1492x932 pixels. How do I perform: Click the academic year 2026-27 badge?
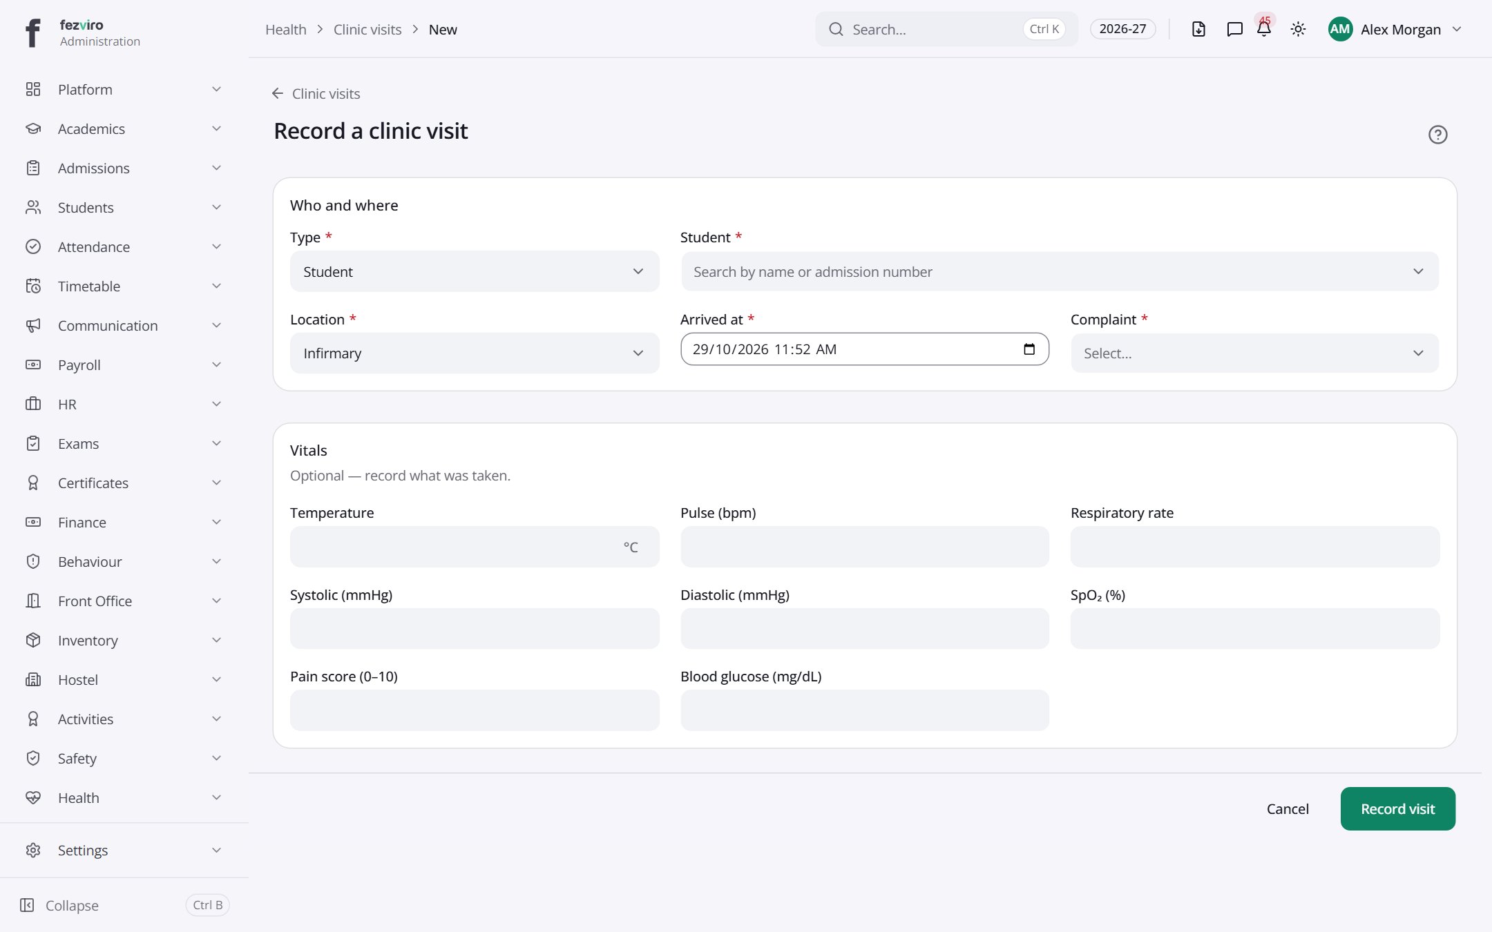pos(1122,29)
